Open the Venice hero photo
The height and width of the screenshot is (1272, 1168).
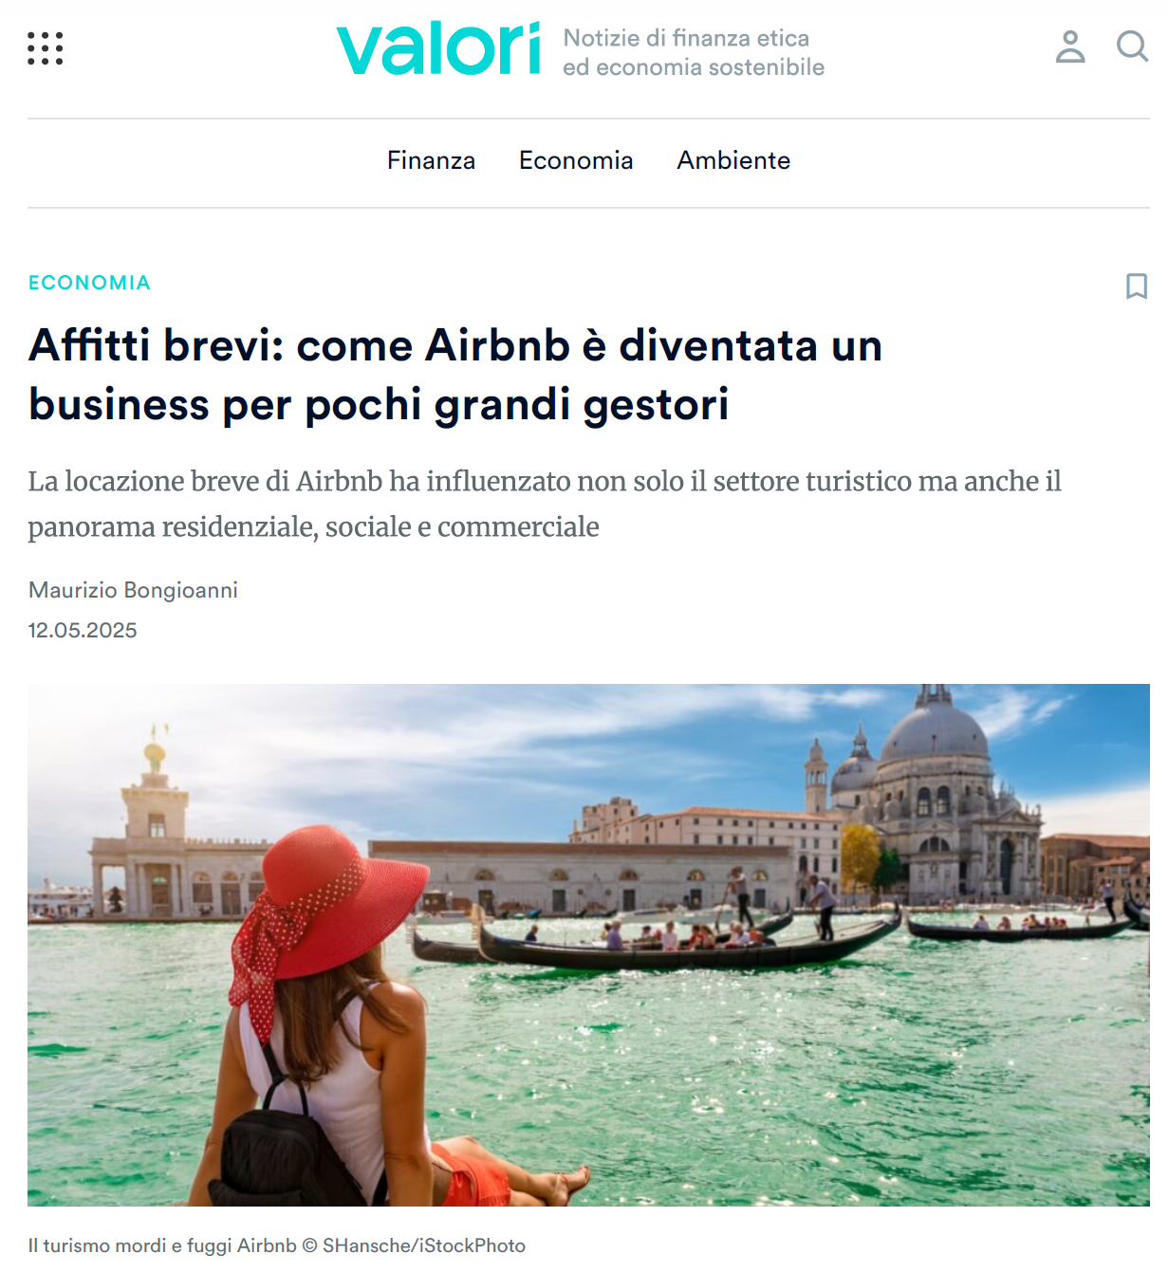coord(588,945)
